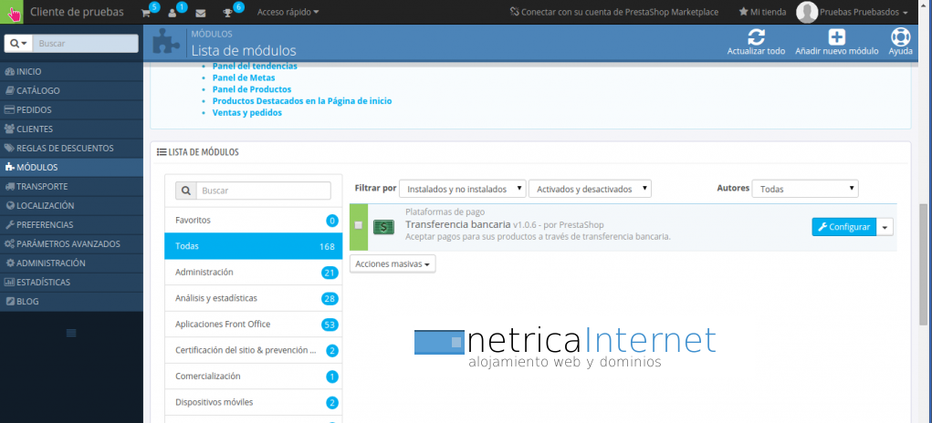Viewport: 932px width, 423px height.
Task: Open the Ayuda lifebuoy icon
Action: click(x=900, y=36)
